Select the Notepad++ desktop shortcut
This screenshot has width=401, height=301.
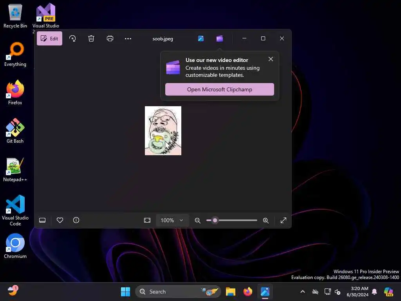[x=15, y=170]
